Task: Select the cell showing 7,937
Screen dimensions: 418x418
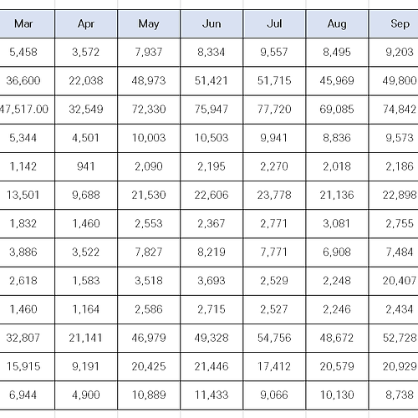Action: click(x=149, y=53)
